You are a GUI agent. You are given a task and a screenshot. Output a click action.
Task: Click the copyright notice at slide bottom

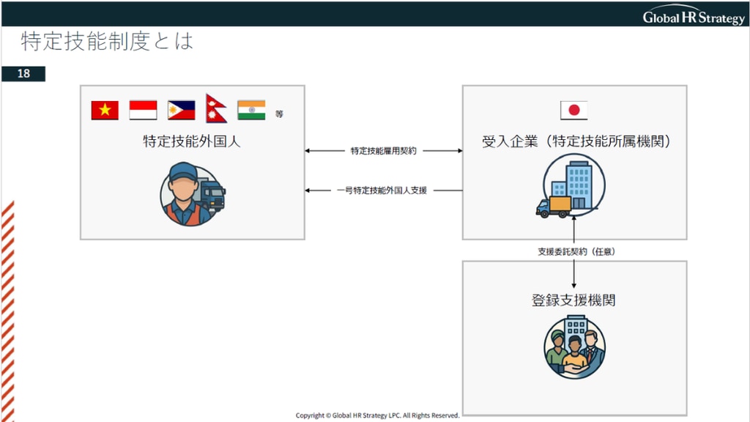(377, 415)
